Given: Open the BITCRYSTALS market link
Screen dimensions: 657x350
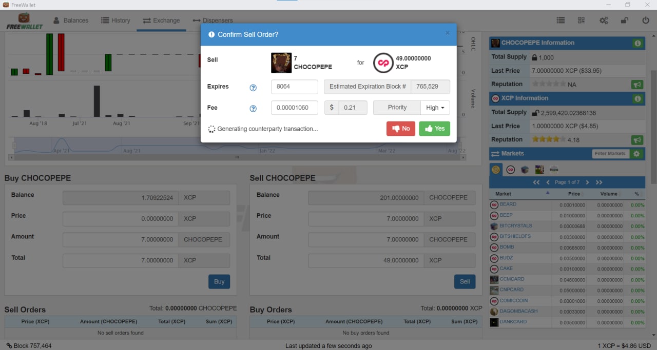Looking at the screenshot, I should point(516,226).
